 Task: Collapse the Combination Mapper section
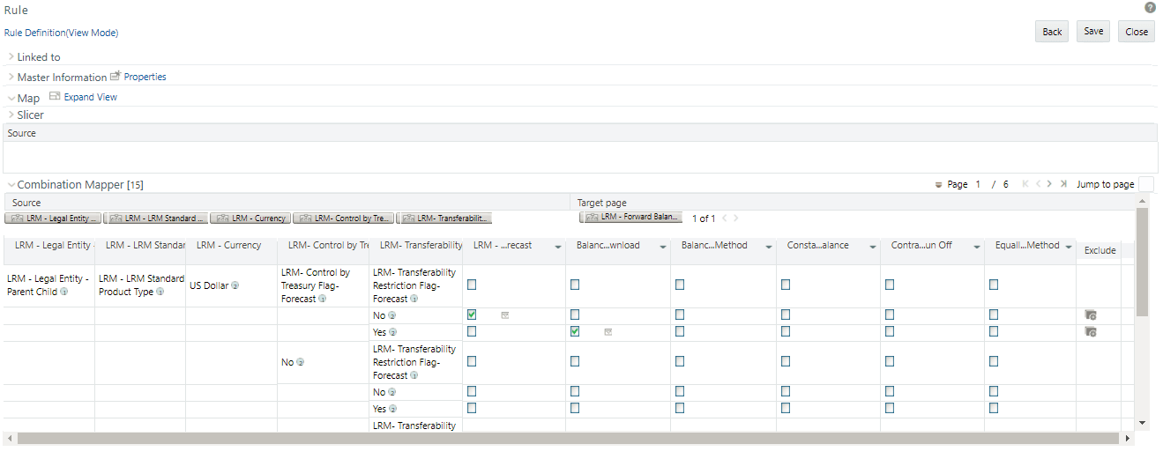coord(11,185)
